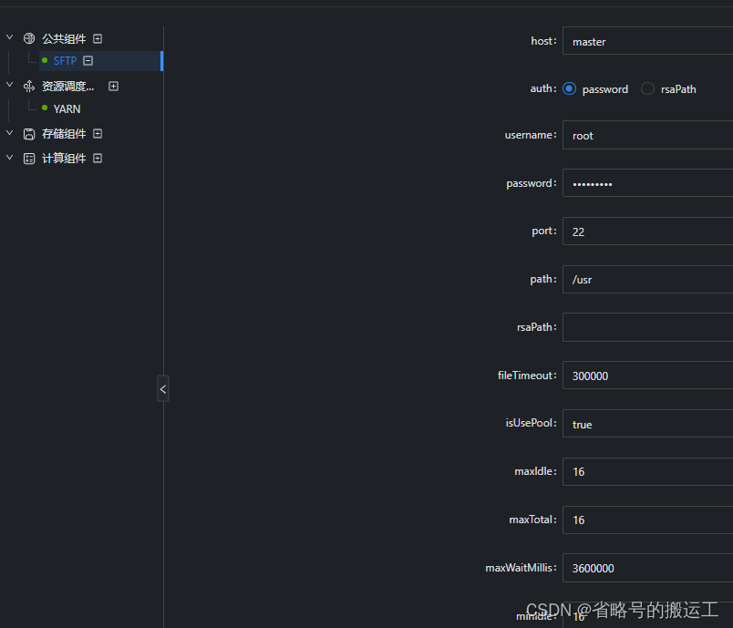Select the password auth radio button
The width and height of the screenshot is (733, 628).
coord(569,88)
